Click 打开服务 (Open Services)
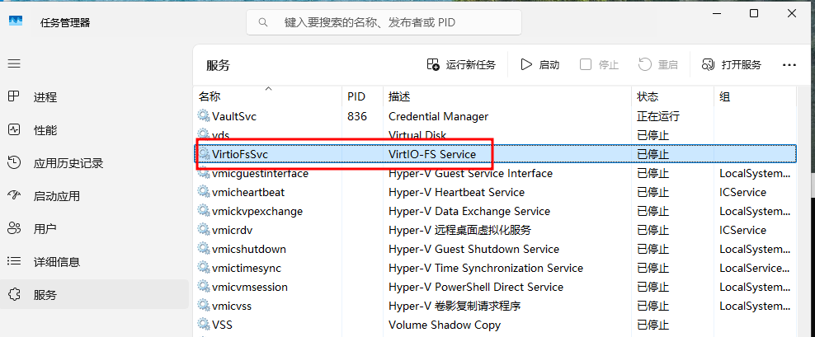The image size is (815, 337). pyautogui.click(x=732, y=64)
